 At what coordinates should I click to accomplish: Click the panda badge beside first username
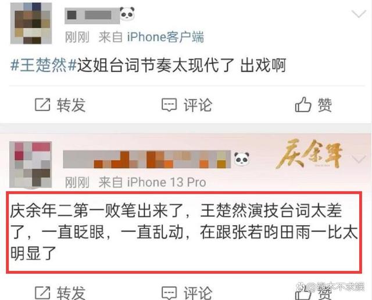tap(127, 13)
